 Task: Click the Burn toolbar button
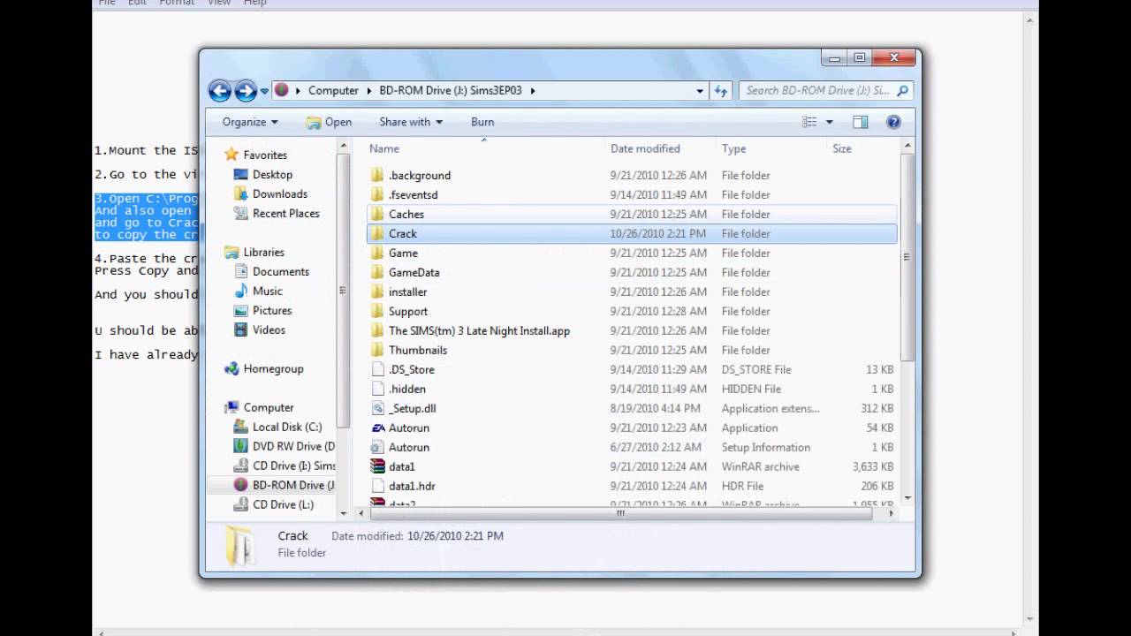pos(482,122)
